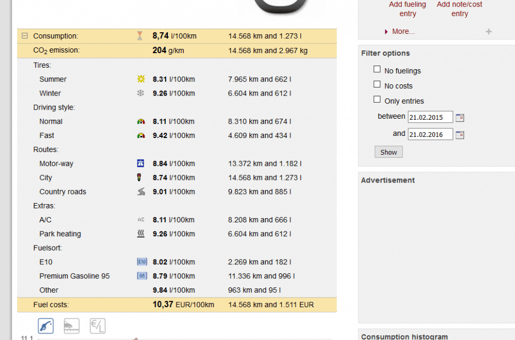Click the Motor-way route icon
The image size is (515, 340).
click(x=141, y=163)
